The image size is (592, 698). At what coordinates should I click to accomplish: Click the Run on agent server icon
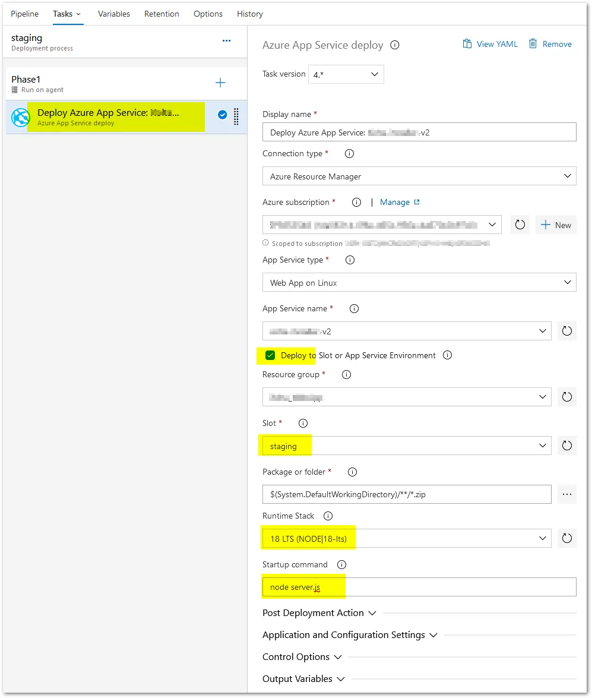(x=15, y=90)
